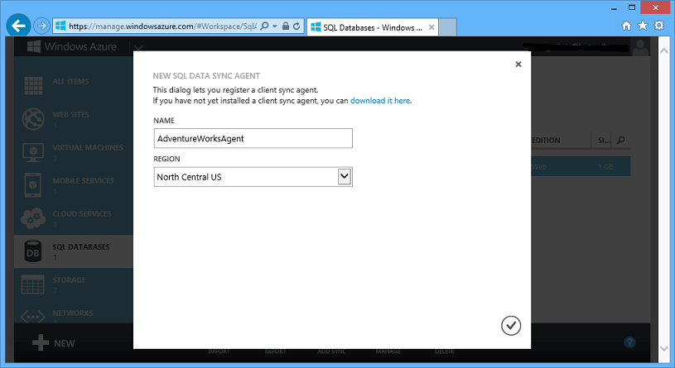Open a new blank browser tab

(447, 27)
